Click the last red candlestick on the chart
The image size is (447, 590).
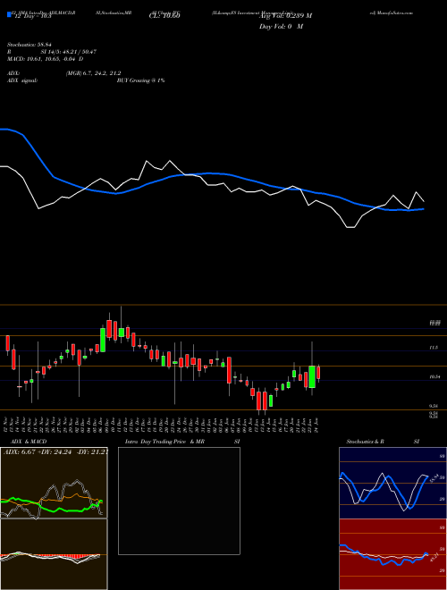318,373
